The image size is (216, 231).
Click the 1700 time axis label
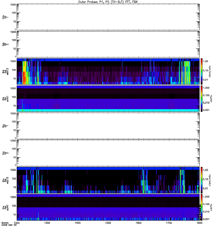169,223
